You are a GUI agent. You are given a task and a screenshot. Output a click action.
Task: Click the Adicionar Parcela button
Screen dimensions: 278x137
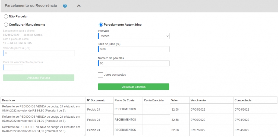pos(39,78)
